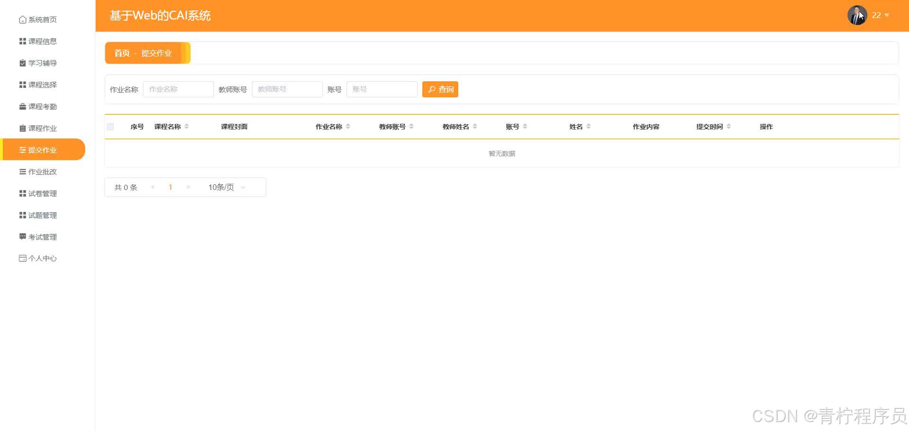Toggle the select-all table checkbox
The image size is (909, 431).
pos(110,127)
